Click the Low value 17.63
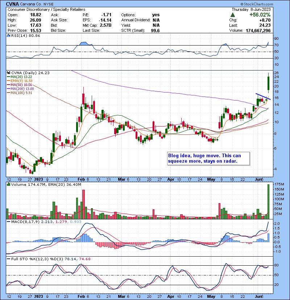The width and height of the screenshot is (290, 300). pos(36,25)
